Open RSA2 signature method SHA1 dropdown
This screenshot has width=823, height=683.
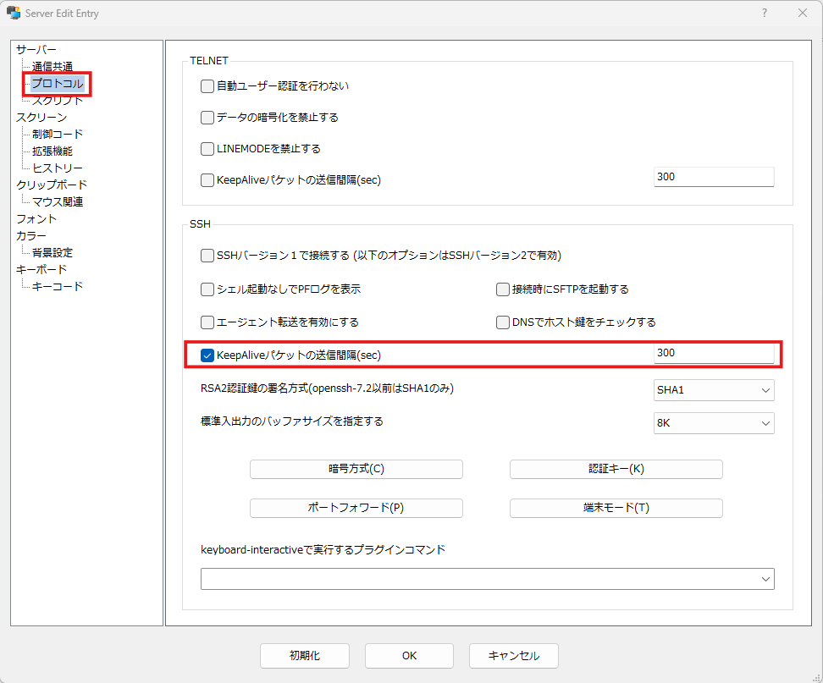714,390
